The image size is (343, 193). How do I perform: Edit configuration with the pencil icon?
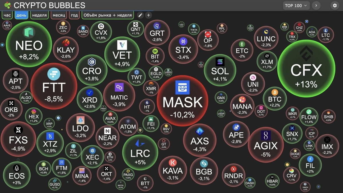(x=140, y=15)
